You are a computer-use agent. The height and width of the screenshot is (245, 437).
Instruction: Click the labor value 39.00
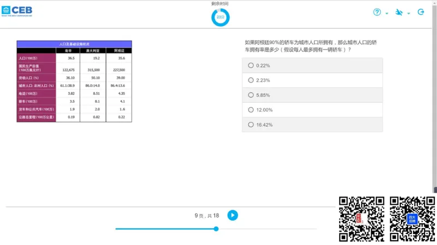click(x=121, y=78)
